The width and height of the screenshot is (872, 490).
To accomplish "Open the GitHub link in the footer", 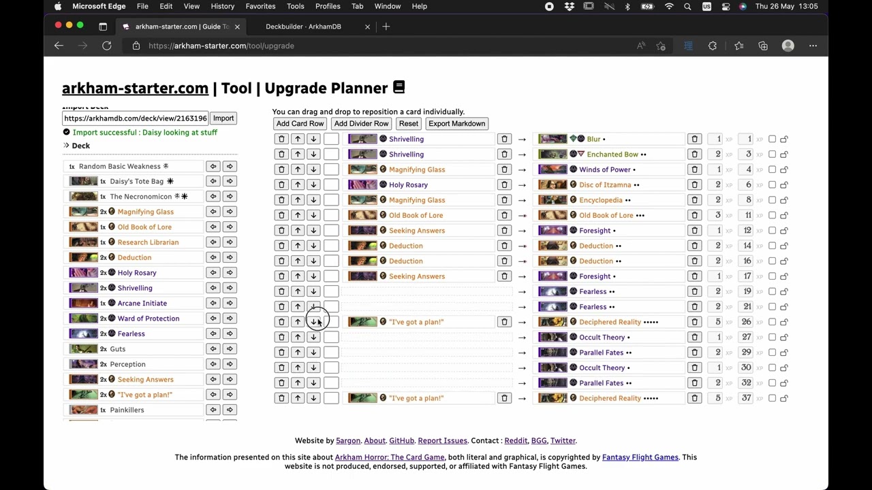I will [x=401, y=441].
